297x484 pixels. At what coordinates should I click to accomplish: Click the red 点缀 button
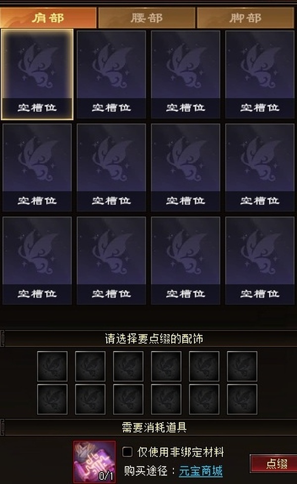(x=274, y=464)
